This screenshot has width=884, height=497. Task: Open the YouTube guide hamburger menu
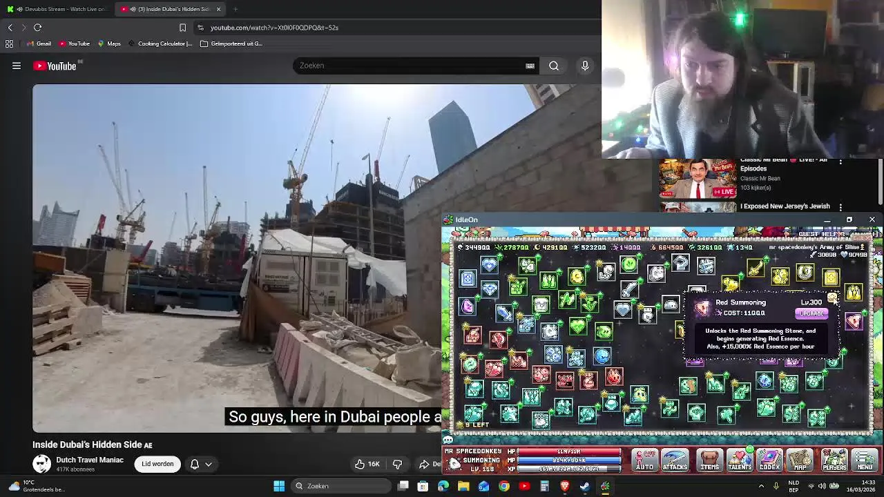click(x=17, y=66)
